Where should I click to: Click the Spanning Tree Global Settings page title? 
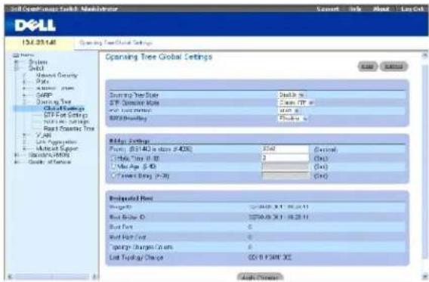(159, 57)
